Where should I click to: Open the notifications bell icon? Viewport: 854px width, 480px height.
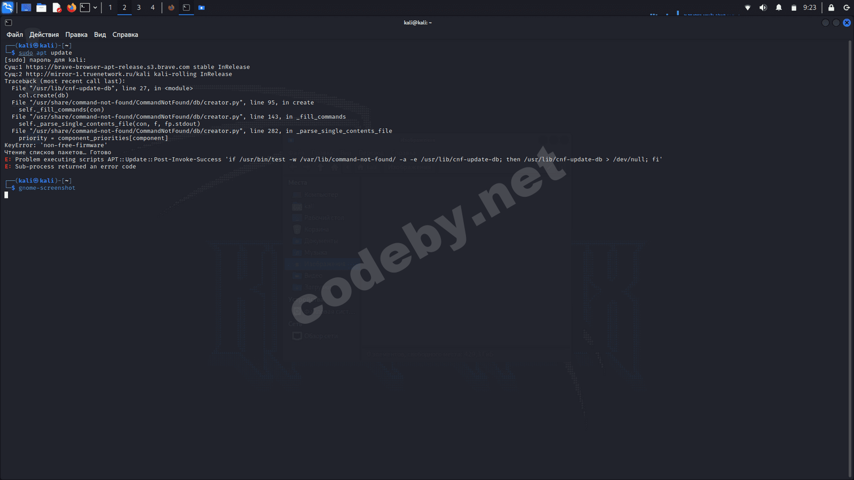[x=779, y=7]
